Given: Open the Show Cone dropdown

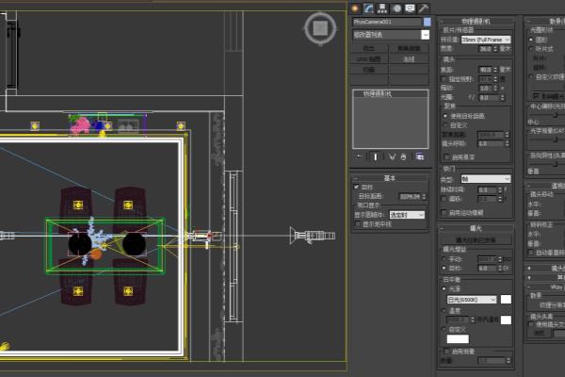Looking at the screenshot, I should 407,215.
